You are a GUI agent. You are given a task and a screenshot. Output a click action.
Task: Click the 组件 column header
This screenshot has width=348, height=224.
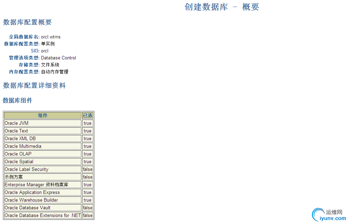click(42, 115)
